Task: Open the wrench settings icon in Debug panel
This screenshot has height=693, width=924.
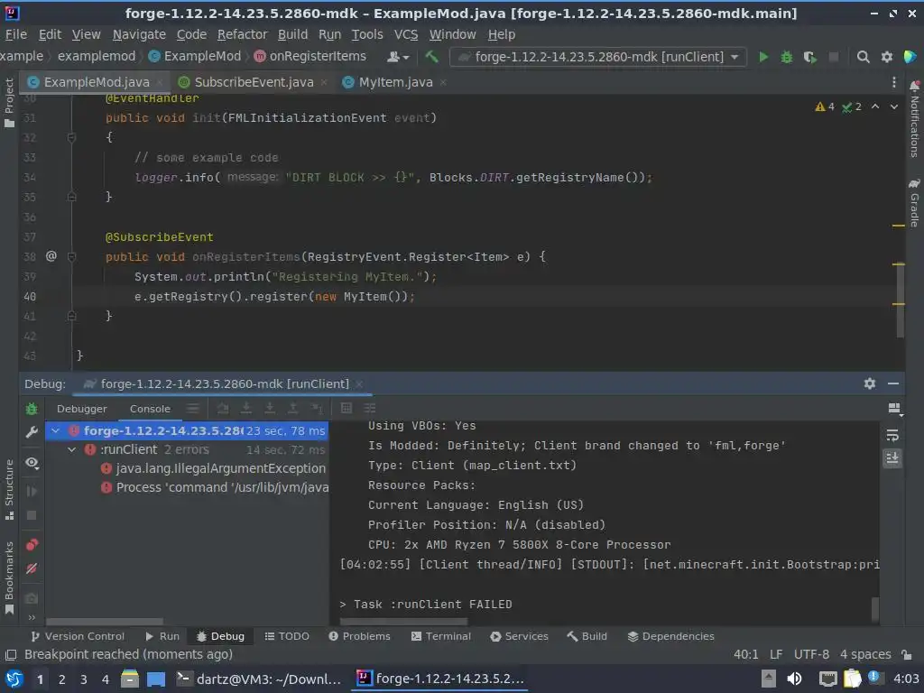Action: coord(32,432)
